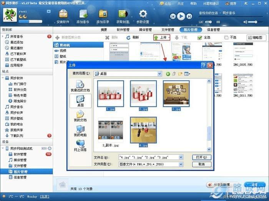The width and height of the screenshot is (269, 201).
Task: Open 最近添加 recently added list
Action: tap(17, 42)
